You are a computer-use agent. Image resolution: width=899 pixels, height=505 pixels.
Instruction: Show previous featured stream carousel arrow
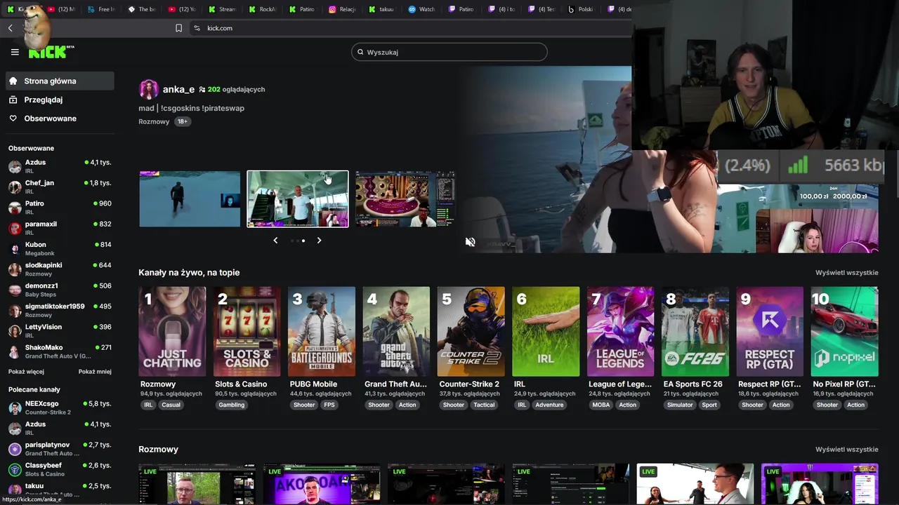(275, 241)
